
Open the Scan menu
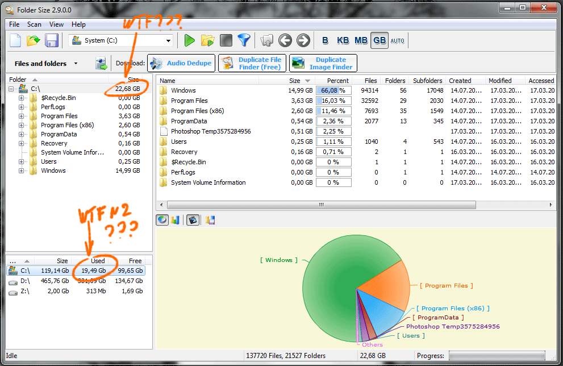point(34,24)
